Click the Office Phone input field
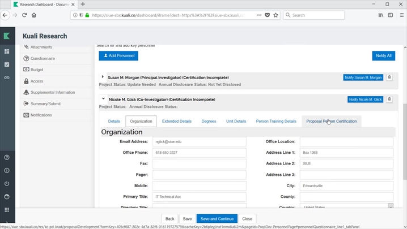Screen dimensions: 407x229 (x=199, y=153)
